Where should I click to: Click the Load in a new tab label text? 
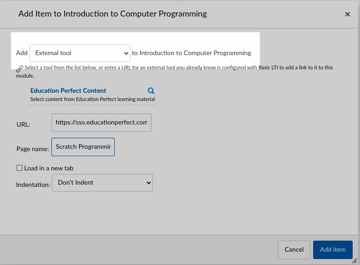49,168
